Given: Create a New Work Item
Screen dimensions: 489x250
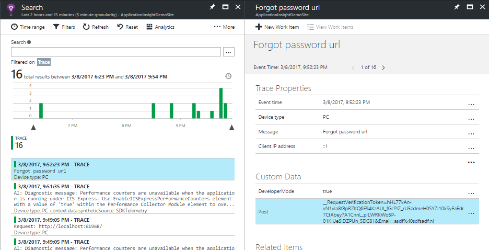Looking at the screenshot, I should tap(277, 27).
